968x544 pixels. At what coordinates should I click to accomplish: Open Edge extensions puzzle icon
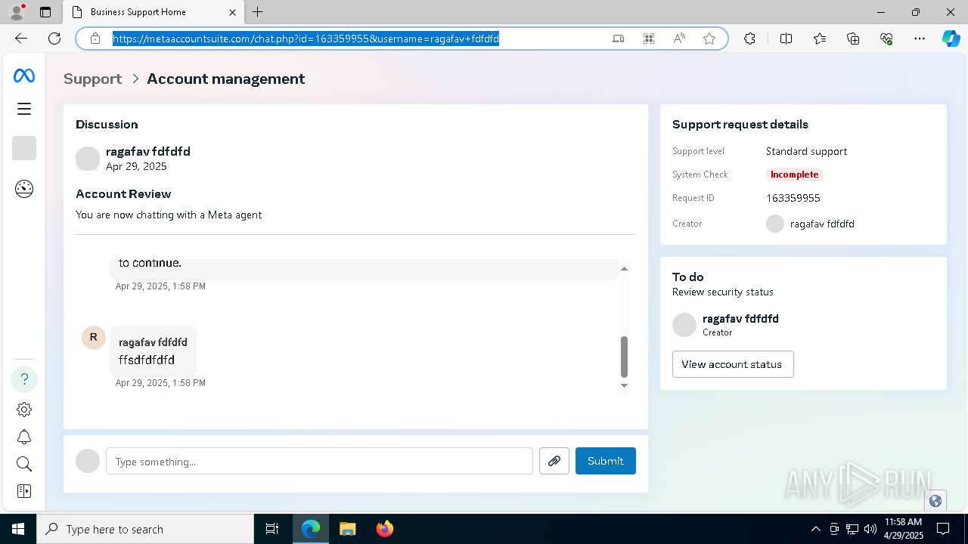click(x=749, y=39)
